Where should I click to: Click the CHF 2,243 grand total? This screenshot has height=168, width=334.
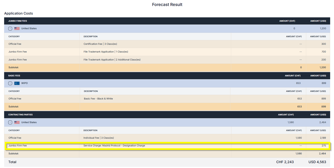coord(285,162)
